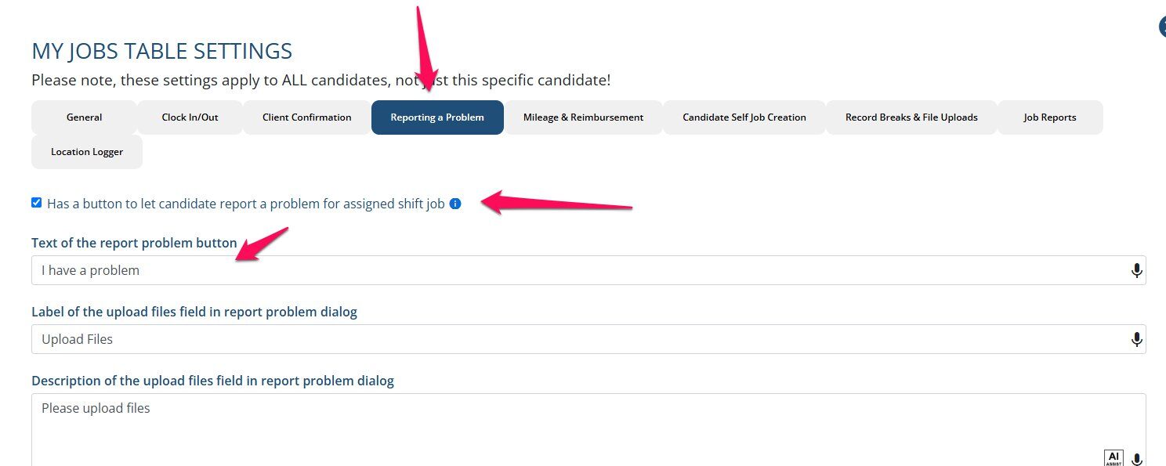The image size is (1166, 466).
Task: Dictate text for the report problem button field
Action: (x=1136, y=269)
